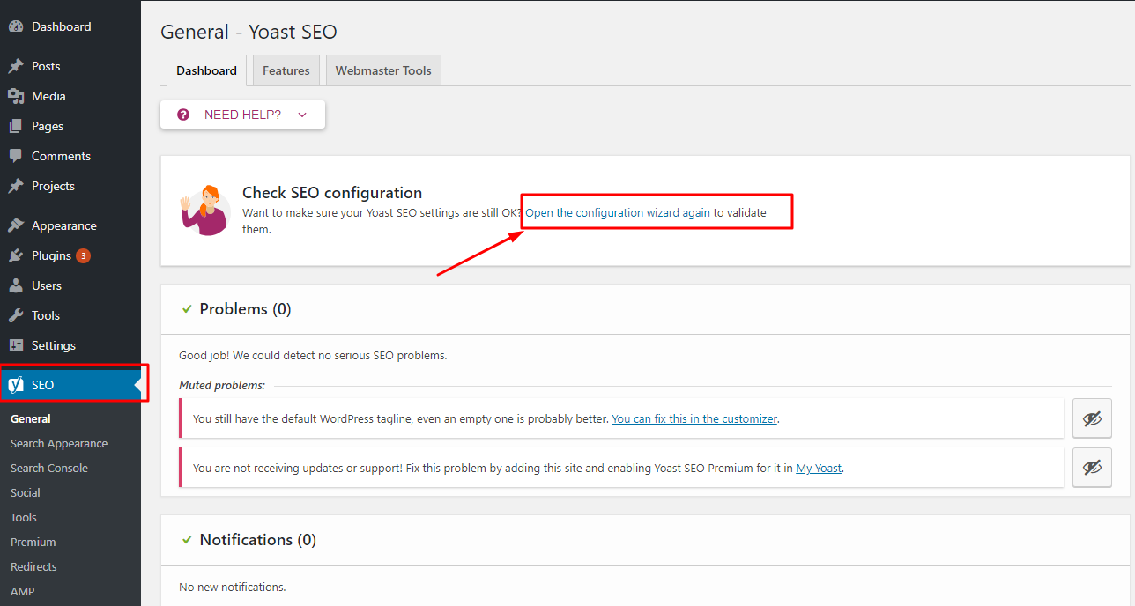Open the Comments admin menu
1135x606 pixels.
pyautogui.click(x=70, y=156)
